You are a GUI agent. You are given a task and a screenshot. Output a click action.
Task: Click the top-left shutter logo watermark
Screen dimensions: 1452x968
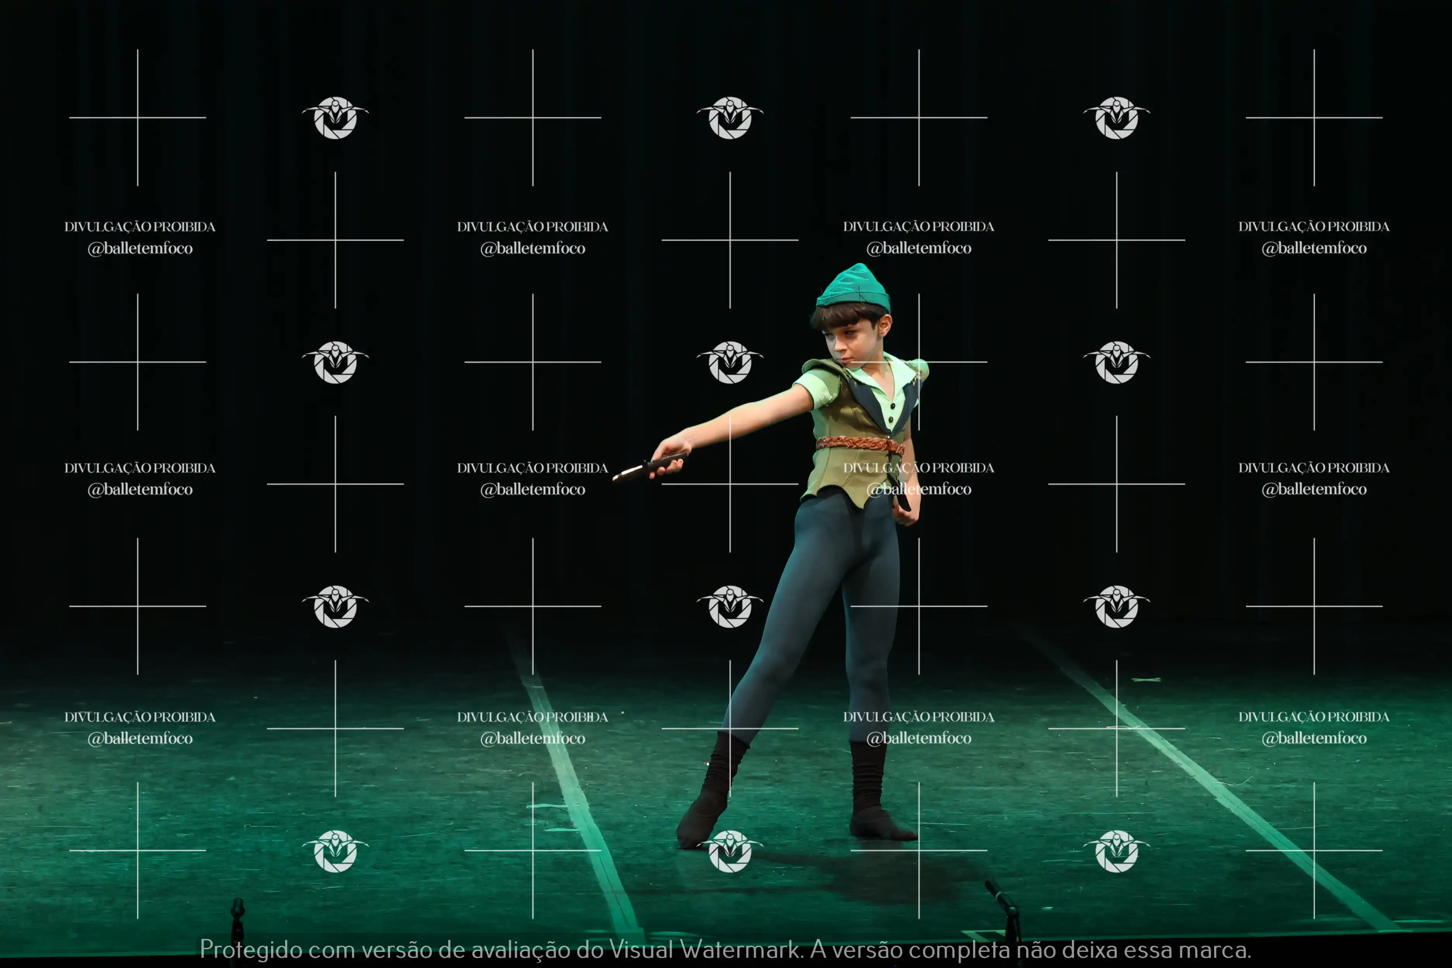335,118
